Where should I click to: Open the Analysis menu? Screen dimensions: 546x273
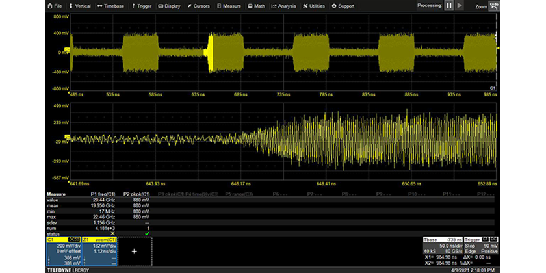click(x=284, y=6)
